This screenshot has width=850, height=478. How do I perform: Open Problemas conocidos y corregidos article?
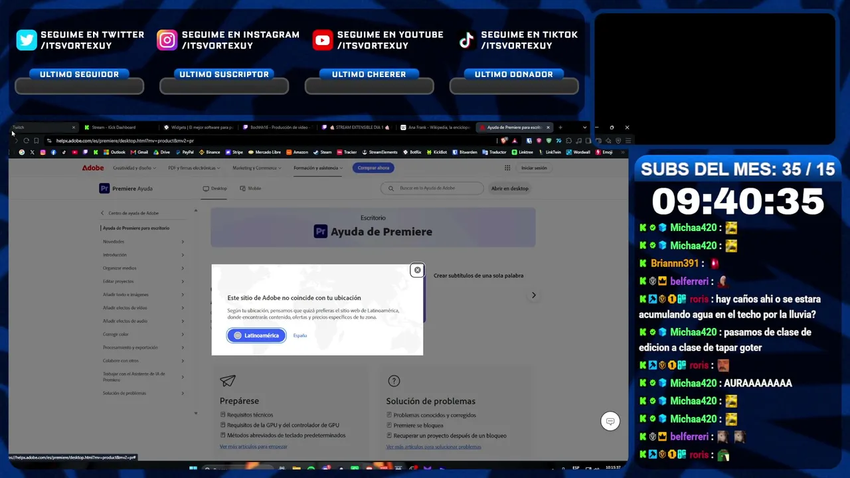pos(434,415)
